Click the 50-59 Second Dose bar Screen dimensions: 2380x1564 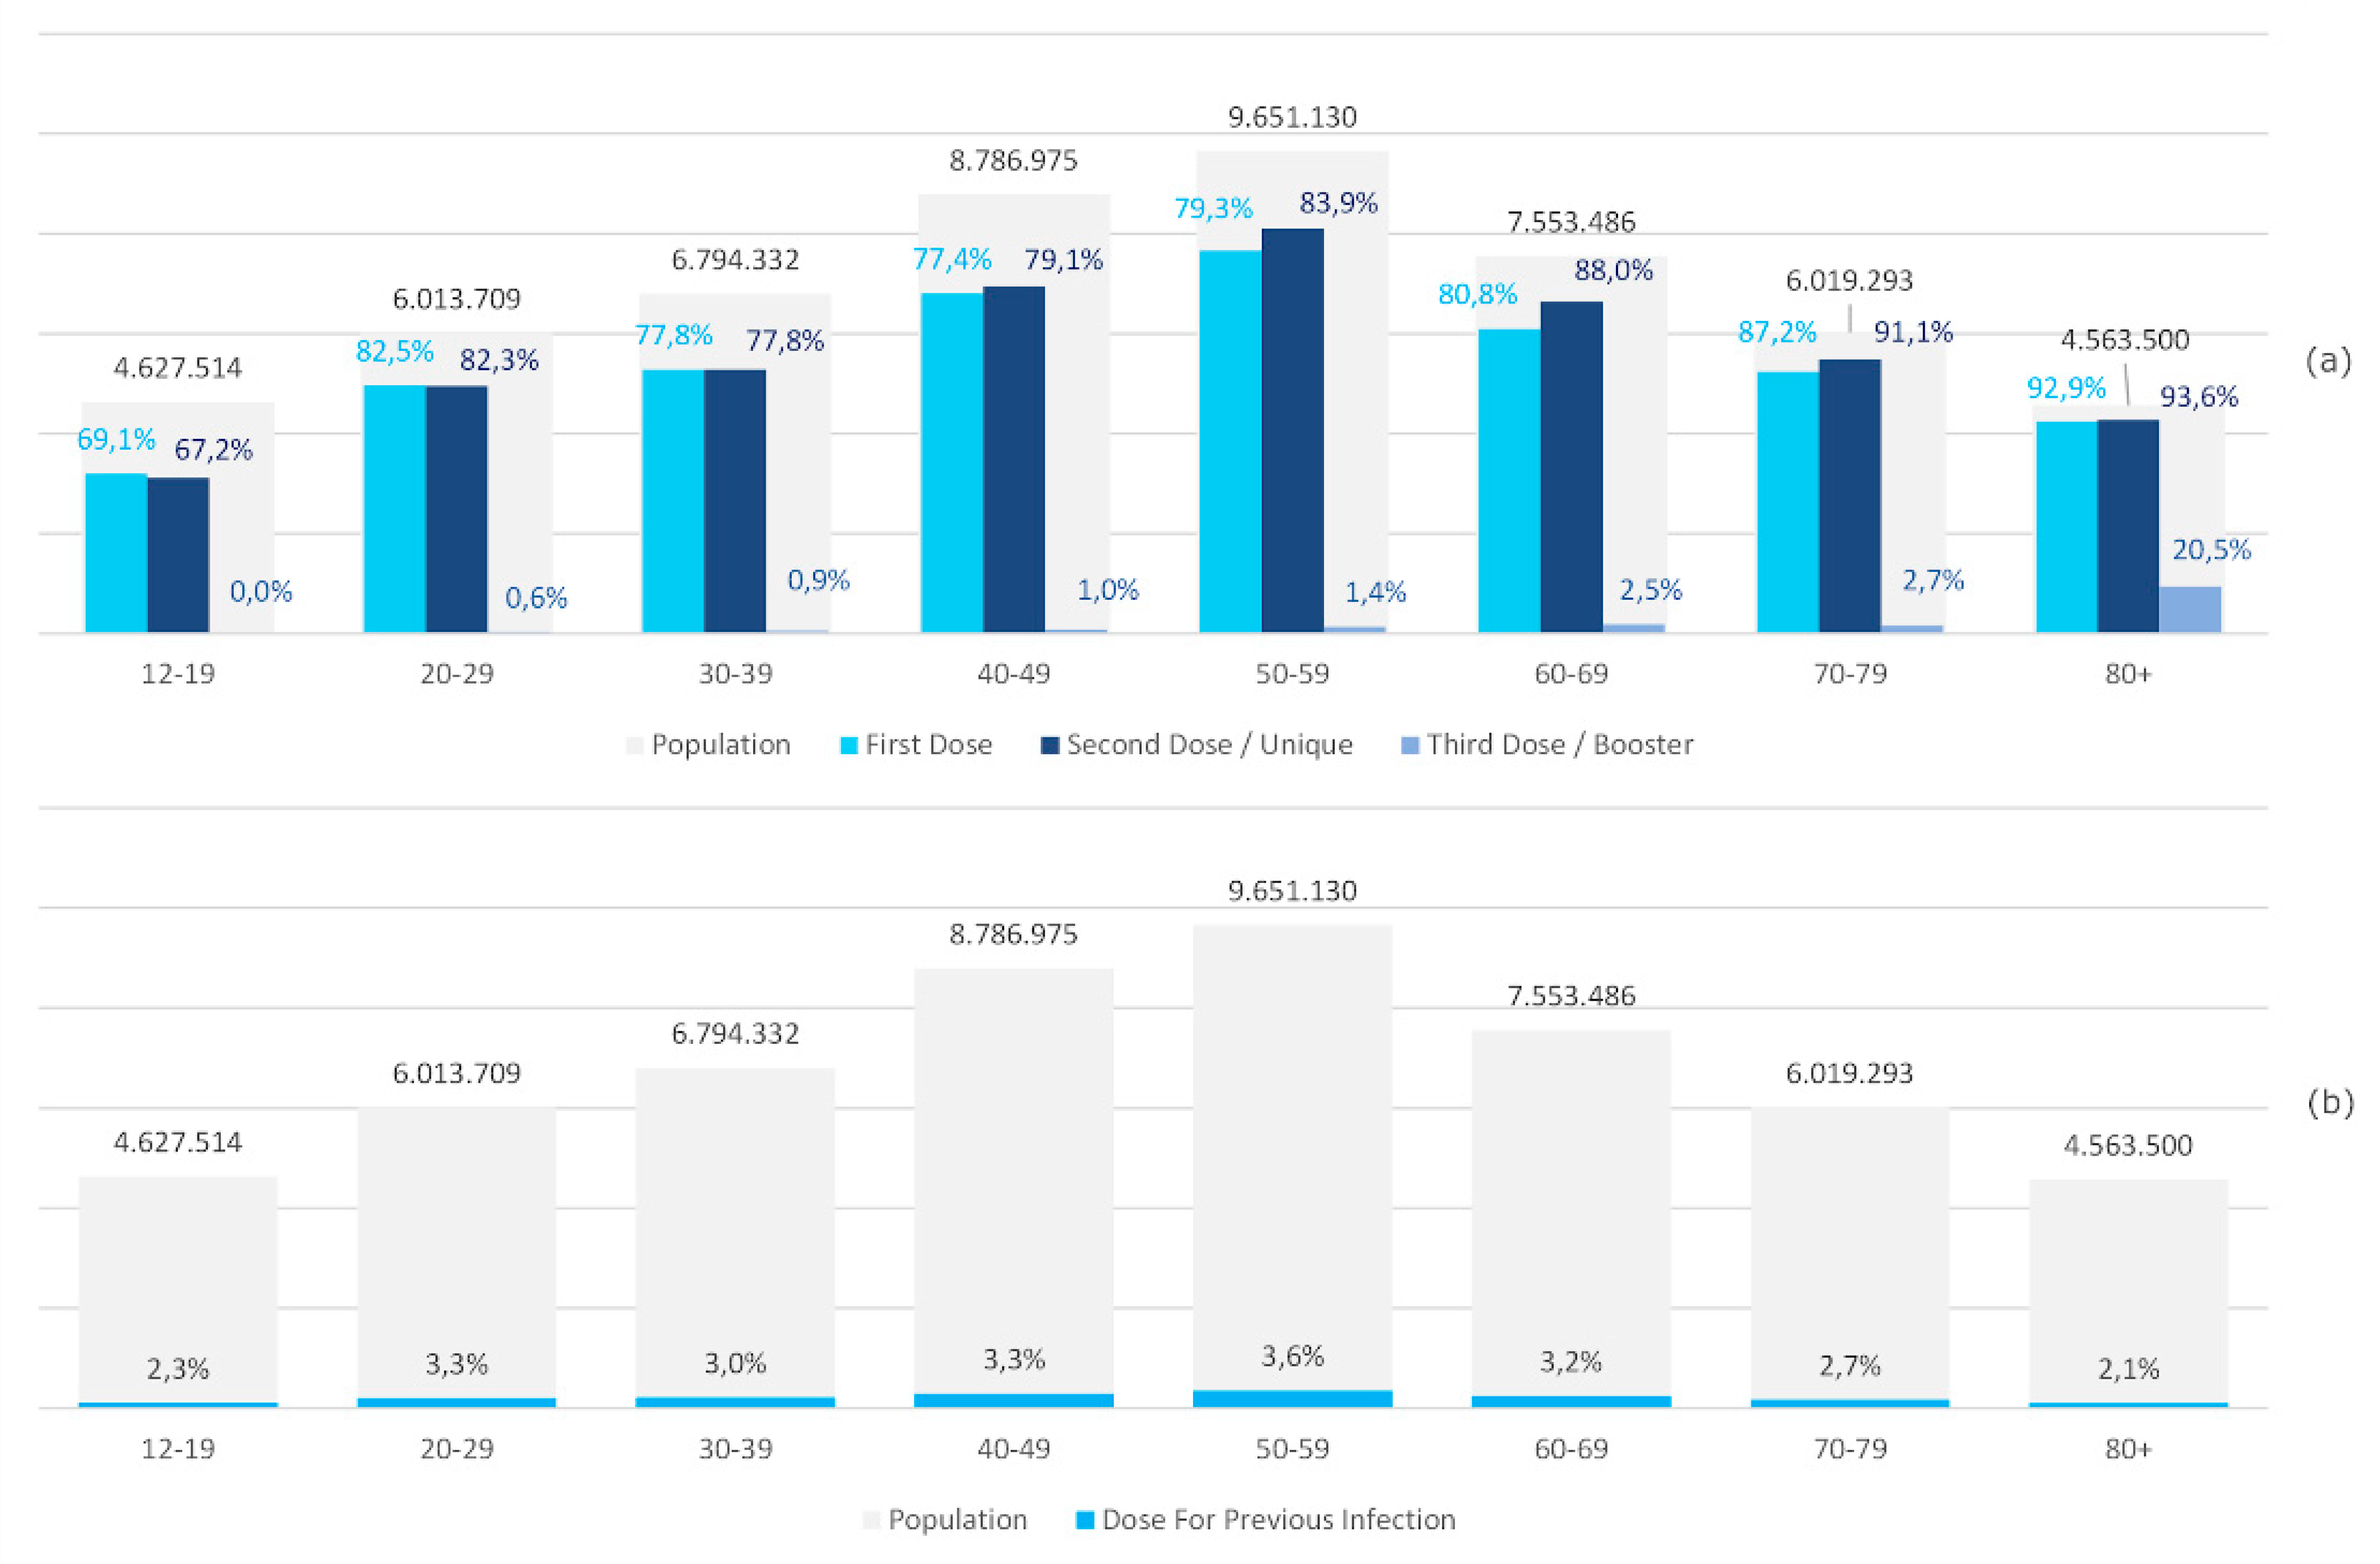1292,430
